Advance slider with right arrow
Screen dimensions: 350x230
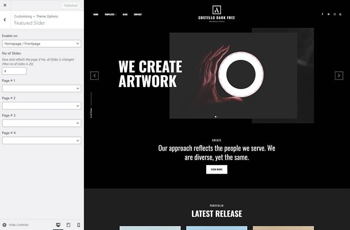pos(339,76)
